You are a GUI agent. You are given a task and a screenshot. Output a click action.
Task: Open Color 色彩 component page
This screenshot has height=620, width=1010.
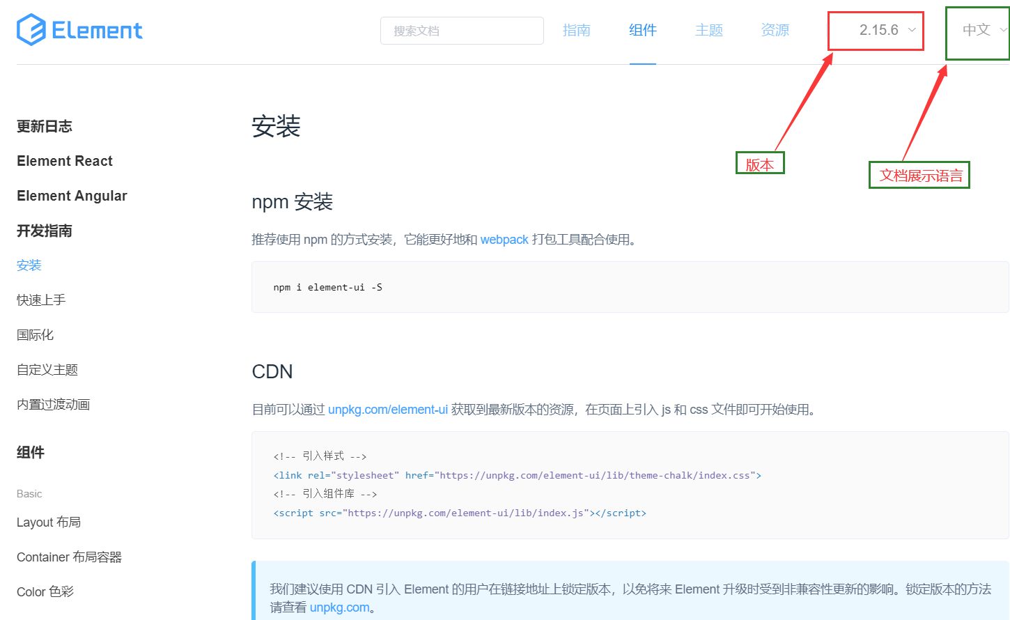click(x=45, y=592)
